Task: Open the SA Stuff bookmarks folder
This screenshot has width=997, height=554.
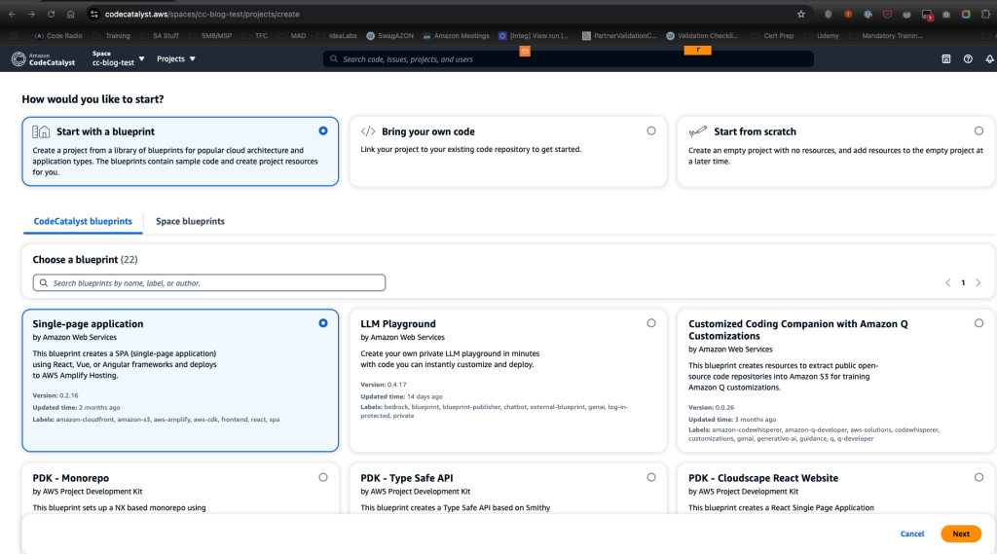Action: point(160,36)
